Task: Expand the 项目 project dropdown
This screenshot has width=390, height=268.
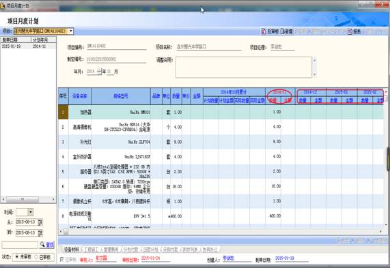Action: click(x=71, y=31)
